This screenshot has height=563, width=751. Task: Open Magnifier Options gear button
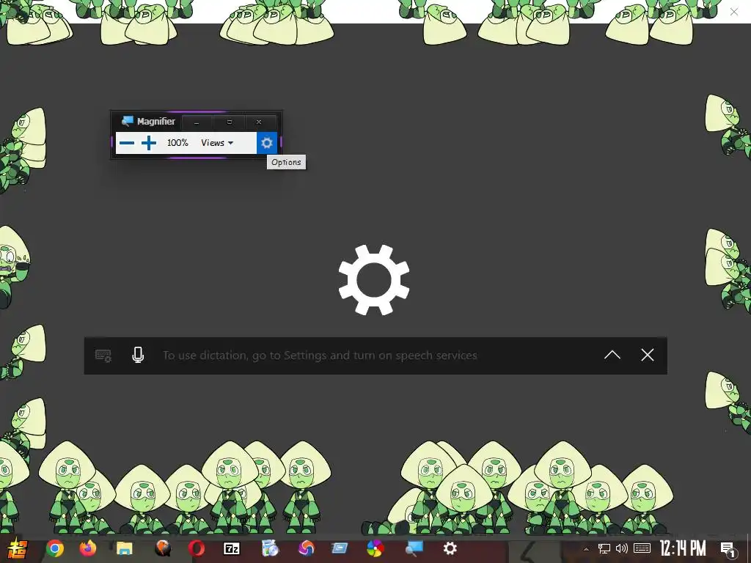pos(267,143)
